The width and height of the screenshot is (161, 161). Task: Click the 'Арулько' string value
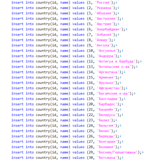[106, 83]
